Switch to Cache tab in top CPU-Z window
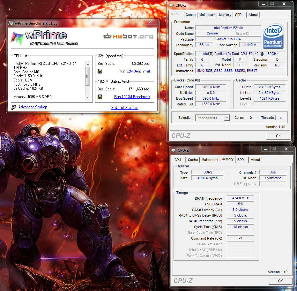Image resolution: width=297 pixels, height=291 pixels. click(190, 15)
